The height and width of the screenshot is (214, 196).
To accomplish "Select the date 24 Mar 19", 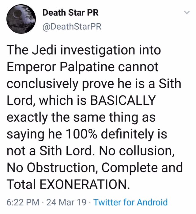I will point(66,202).
